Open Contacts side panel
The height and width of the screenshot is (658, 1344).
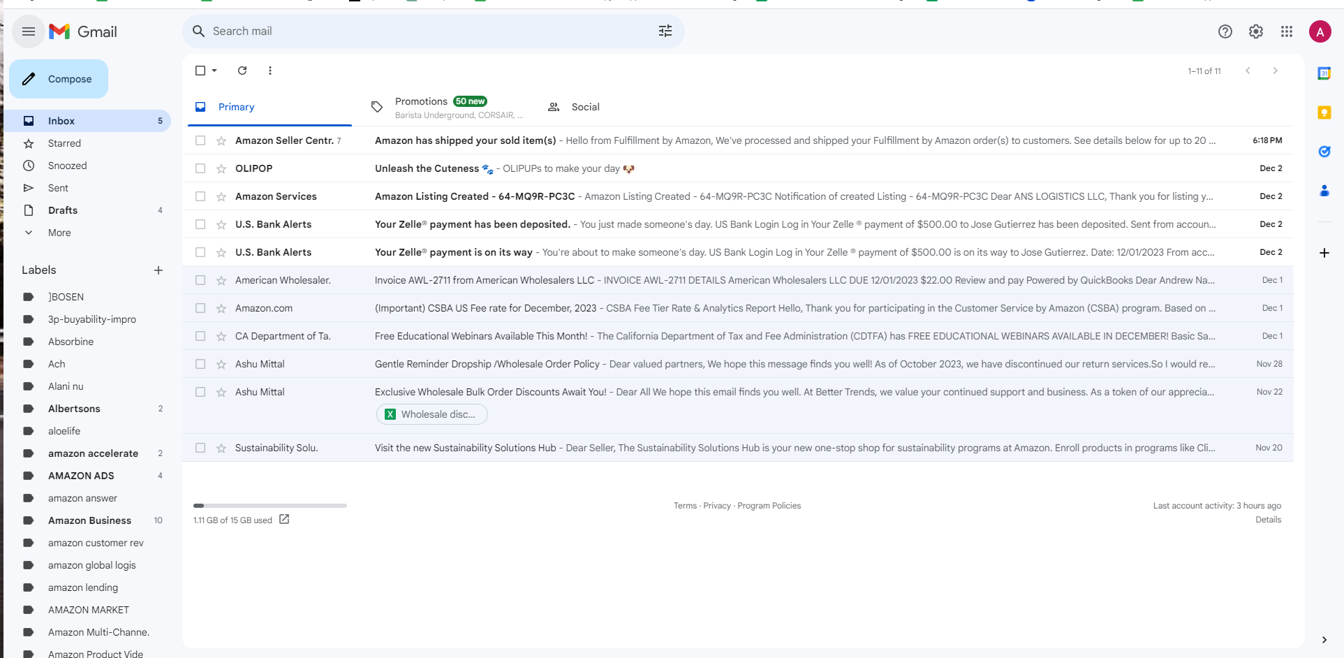pyautogui.click(x=1324, y=191)
